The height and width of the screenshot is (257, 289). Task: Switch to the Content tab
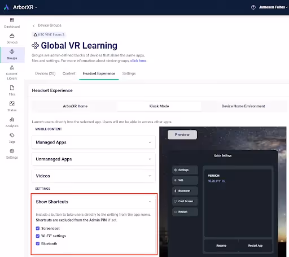click(69, 73)
